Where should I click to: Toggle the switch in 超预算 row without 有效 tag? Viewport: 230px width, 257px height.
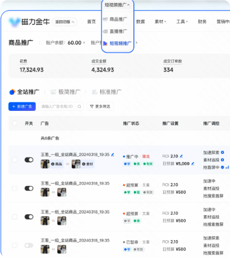(x=29, y=216)
